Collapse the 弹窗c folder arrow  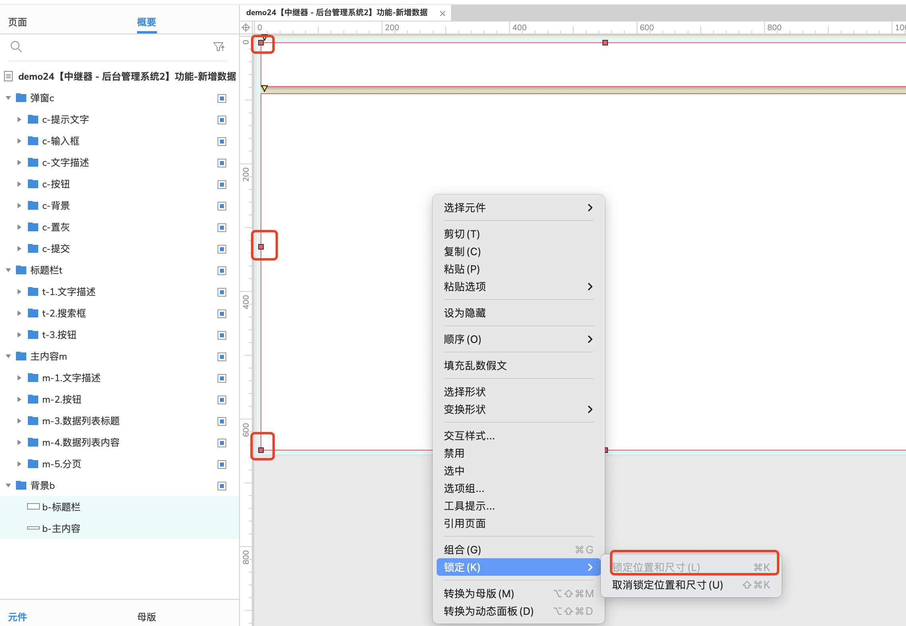click(x=8, y=98)
